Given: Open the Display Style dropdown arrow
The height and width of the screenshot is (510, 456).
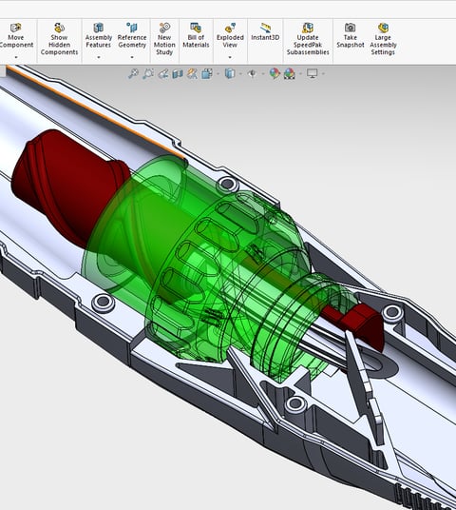Looking at the screenshot, I should click(x=240, y=74).
